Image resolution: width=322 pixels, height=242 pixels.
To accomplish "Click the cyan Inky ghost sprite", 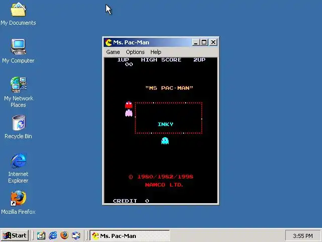I will (165, 141).
